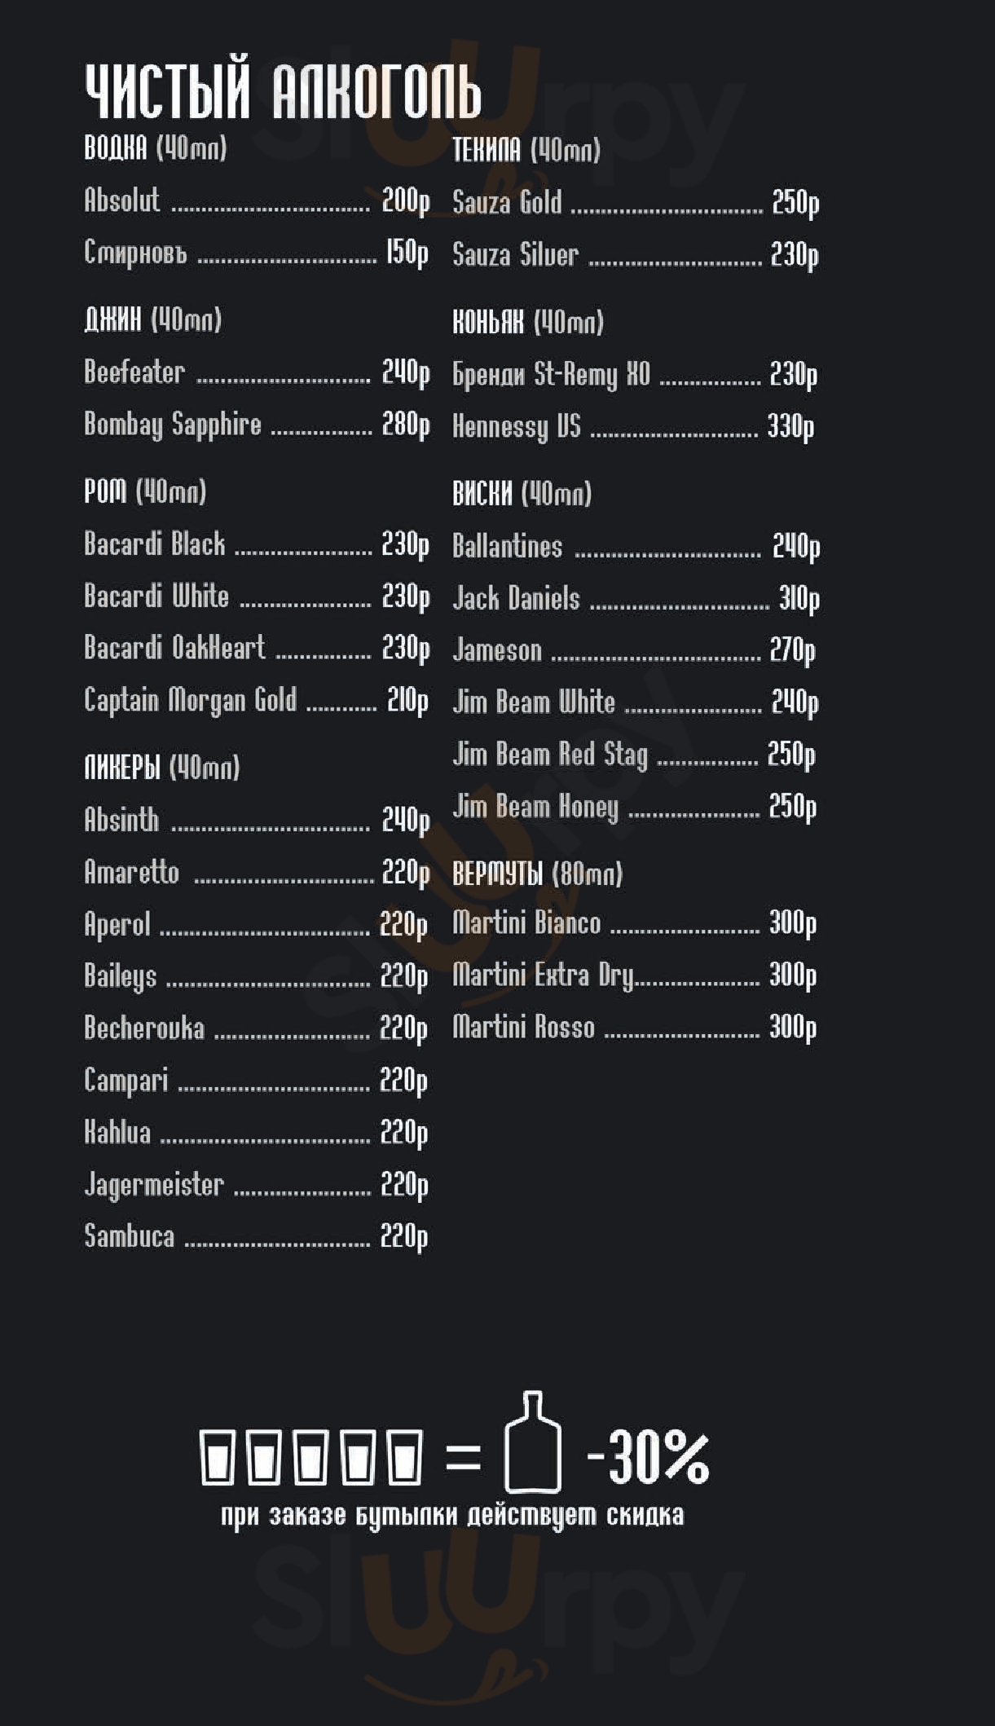Click the bottle outline icon

tap(533, 1443)
